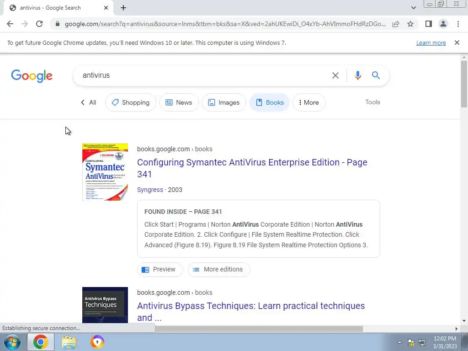Open the Symantec AntiVirus book cover thumbnail
This screenshot has height=351, width=468.
tap(105, 172)
